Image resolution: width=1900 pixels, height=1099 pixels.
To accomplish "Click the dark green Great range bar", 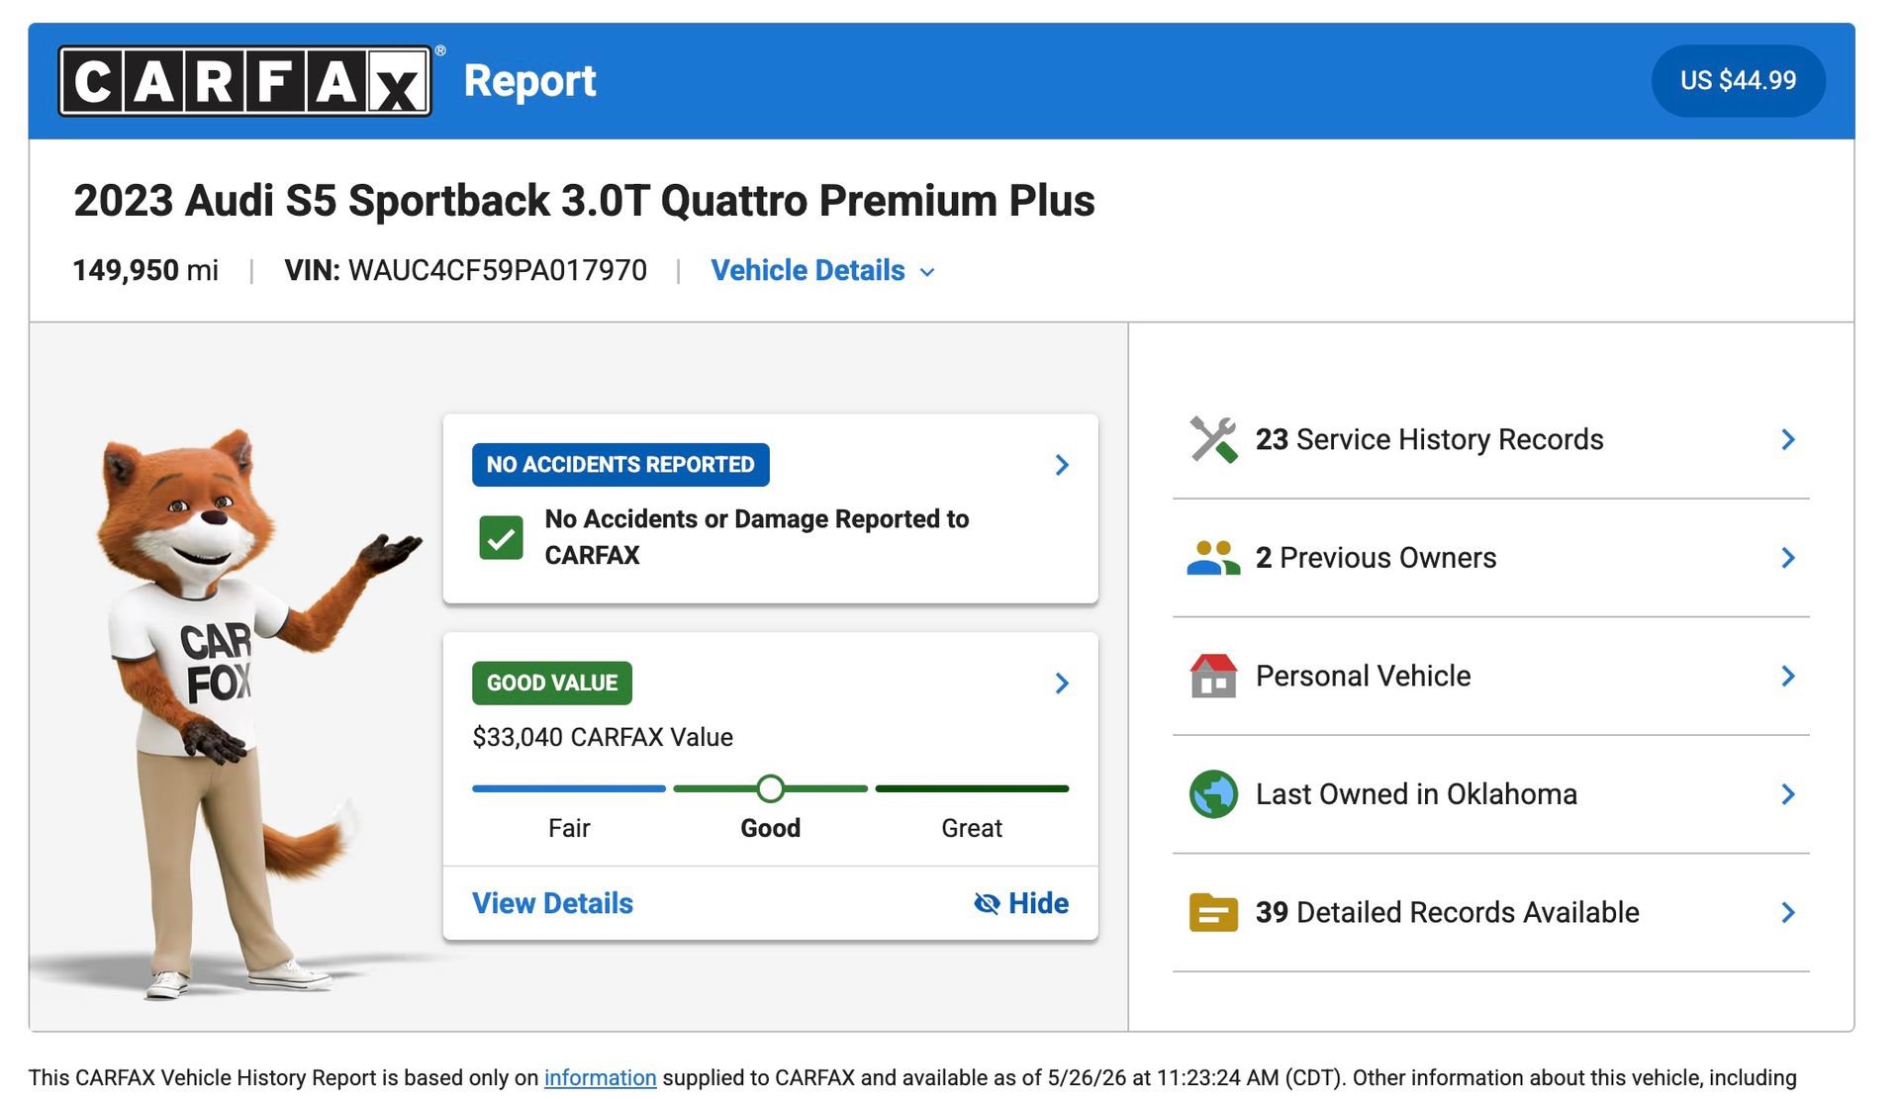I will pyautogui.click(x=972, y=788).
